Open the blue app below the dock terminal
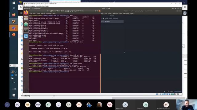 [x=26, y=36]
